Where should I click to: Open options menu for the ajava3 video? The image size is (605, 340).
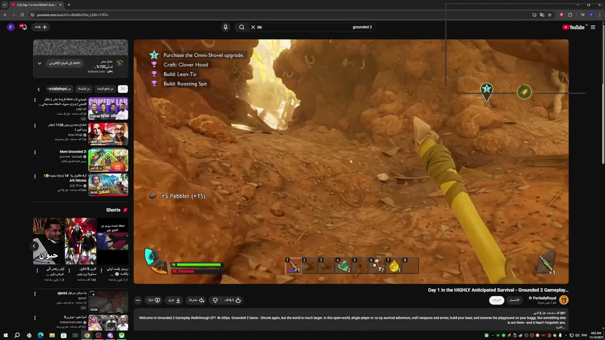pos(35,294)
